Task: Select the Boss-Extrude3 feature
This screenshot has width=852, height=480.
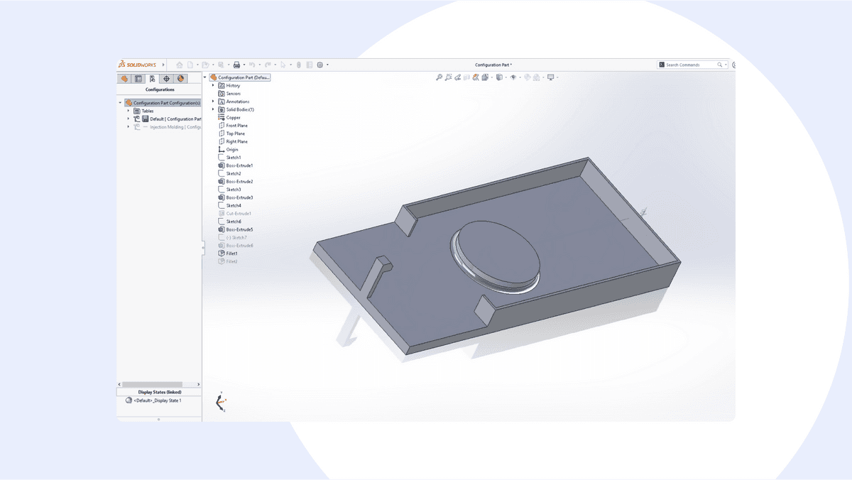Action: coord(235,197)
